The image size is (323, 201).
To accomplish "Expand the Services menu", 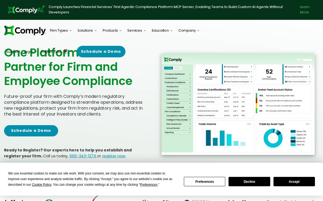I will [136, 31].
